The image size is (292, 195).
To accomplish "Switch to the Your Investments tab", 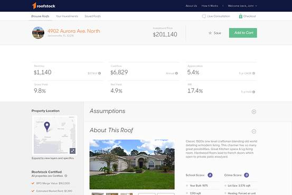I will (x=67, y=16).
